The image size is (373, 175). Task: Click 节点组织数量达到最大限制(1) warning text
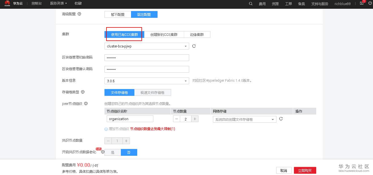click(x=152, y=129)
